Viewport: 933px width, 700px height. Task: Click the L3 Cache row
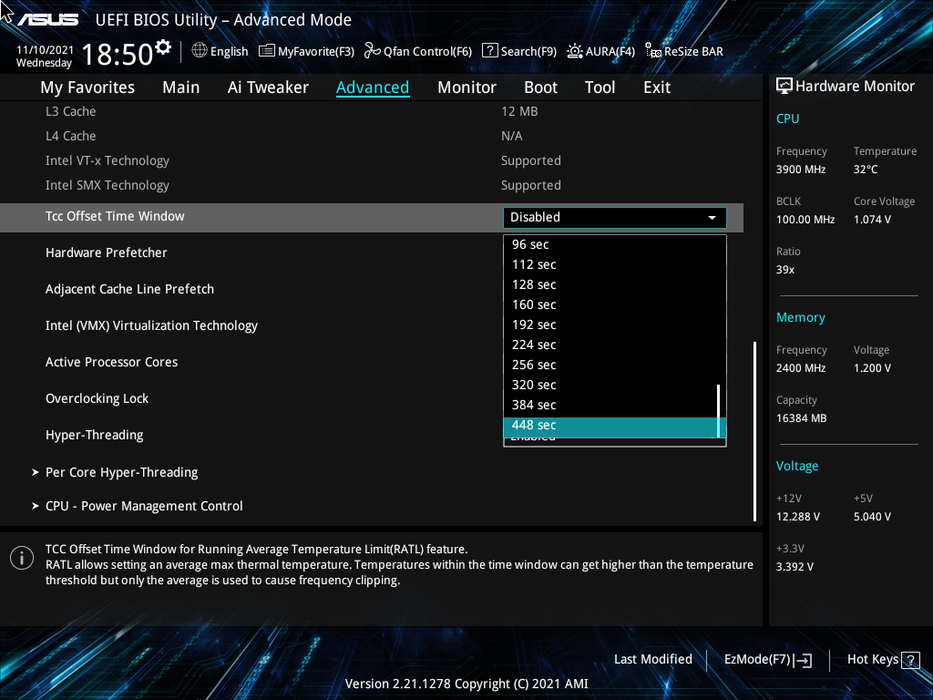click(x=372, y=112)
